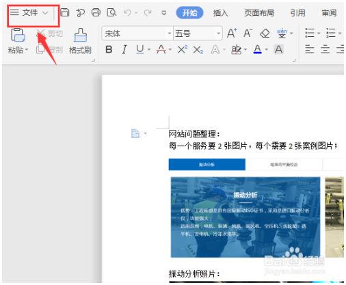Click the bulleted list icon
This screenshot has height=285, width=346.
click(x=310, y=33)
